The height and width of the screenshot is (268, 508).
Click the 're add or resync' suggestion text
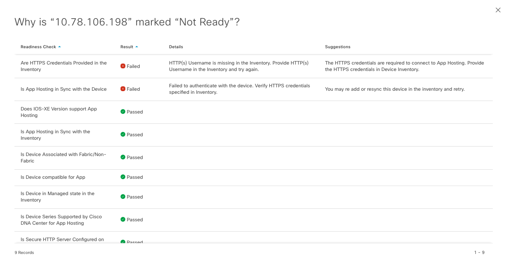[395, 89]
